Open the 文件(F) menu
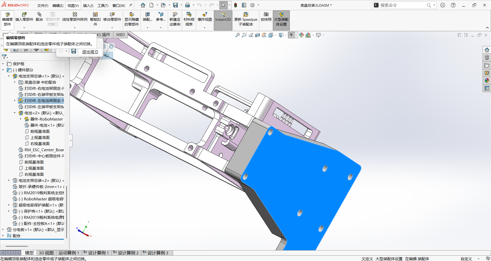Image resolution: width=491 pixels, height=261 pixels. pyautogui.click(x=43, y=5)
